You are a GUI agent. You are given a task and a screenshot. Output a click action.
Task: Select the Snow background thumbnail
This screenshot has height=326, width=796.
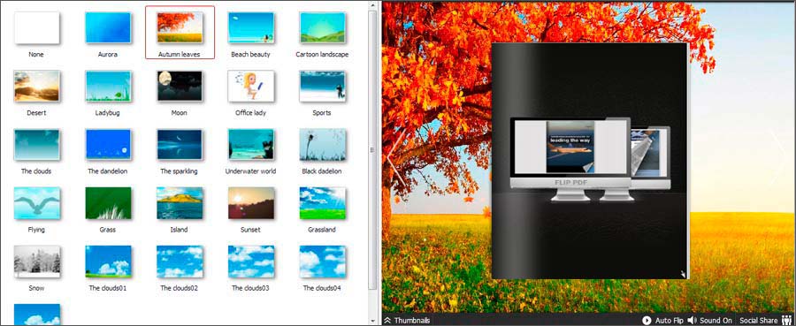coord(36,262)
